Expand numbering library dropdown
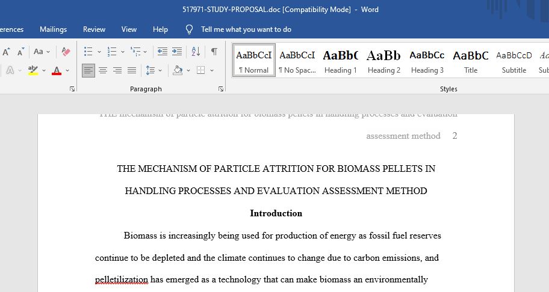Screen dimensions: 549x292 click(x=123, y=52)
